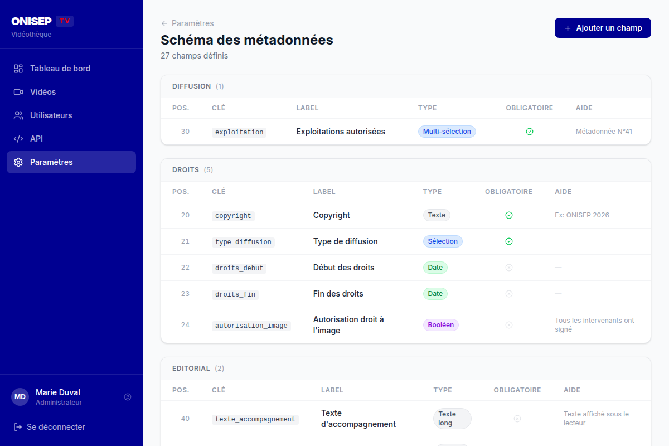669x446 pixels.
Task: Click label Texte d'accompagnement
Action: (x=358, y=419)
